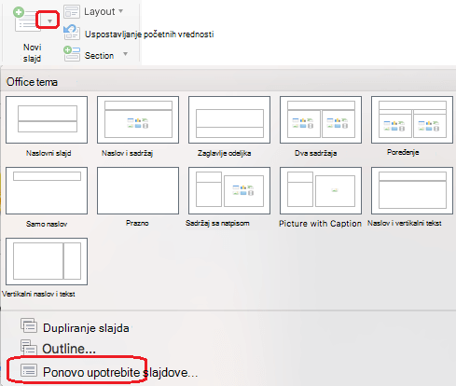Pick the Naslov i sadržaj layout
The width and height of the screenshot is (456, 386).
pyautogui.click(x=138, y=119)
